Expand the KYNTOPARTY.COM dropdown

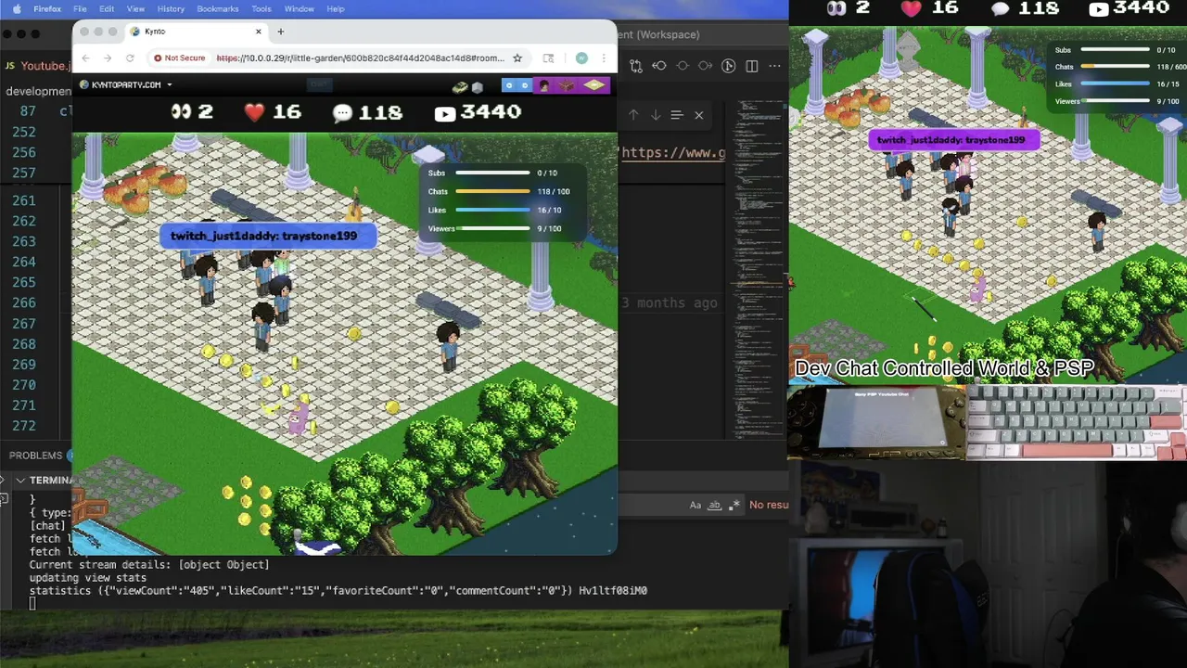click(x=125, y=85)
